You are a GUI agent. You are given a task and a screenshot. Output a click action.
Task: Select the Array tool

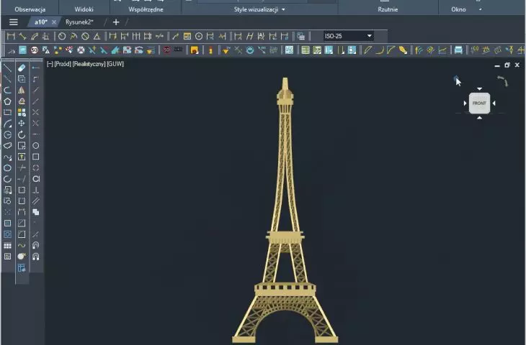22,112
